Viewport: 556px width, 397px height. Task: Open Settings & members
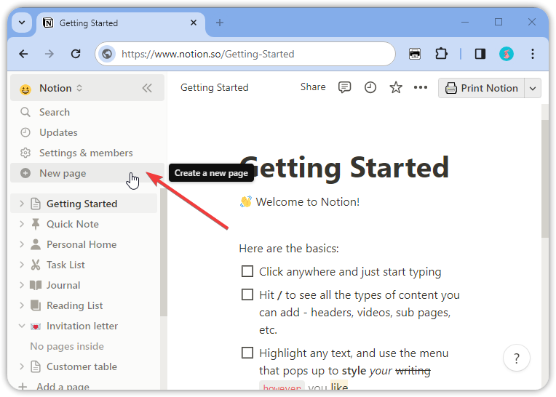87,153
